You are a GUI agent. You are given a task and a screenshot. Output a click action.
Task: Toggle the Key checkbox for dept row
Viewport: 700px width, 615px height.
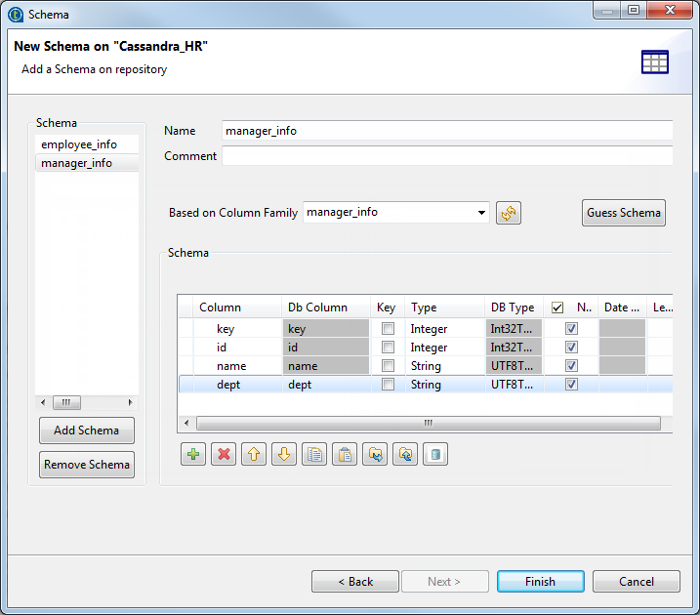[x=388, y=385]
